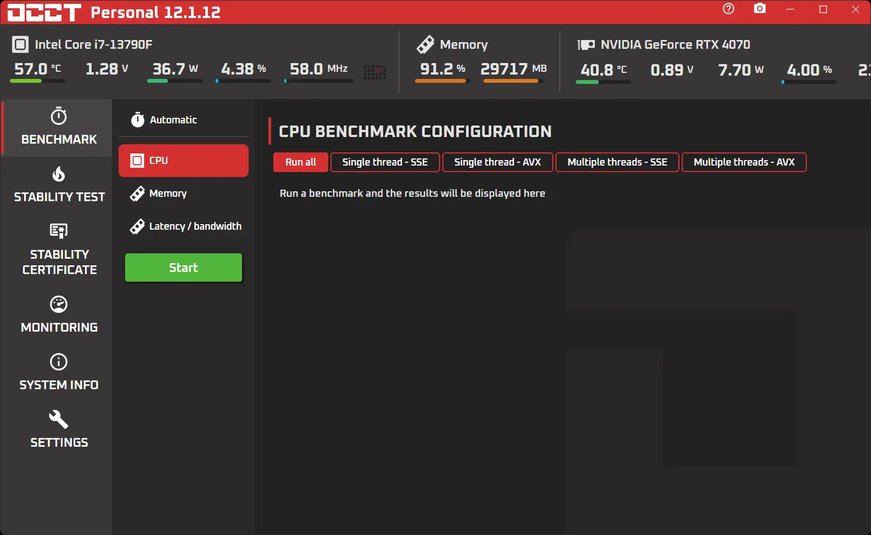Open the Latency / bandwidth benchmark
Image resolution: width=871 pixels, height=535 pixels.
(x=194, y=226)
